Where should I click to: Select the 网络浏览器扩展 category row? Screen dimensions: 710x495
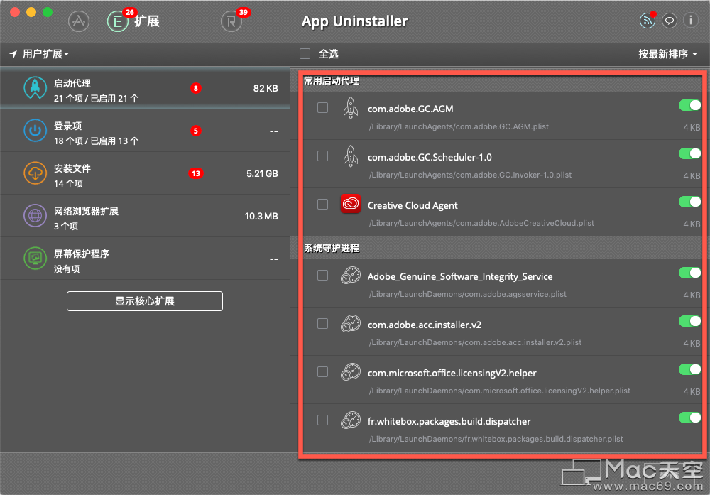tap(145, 216)
